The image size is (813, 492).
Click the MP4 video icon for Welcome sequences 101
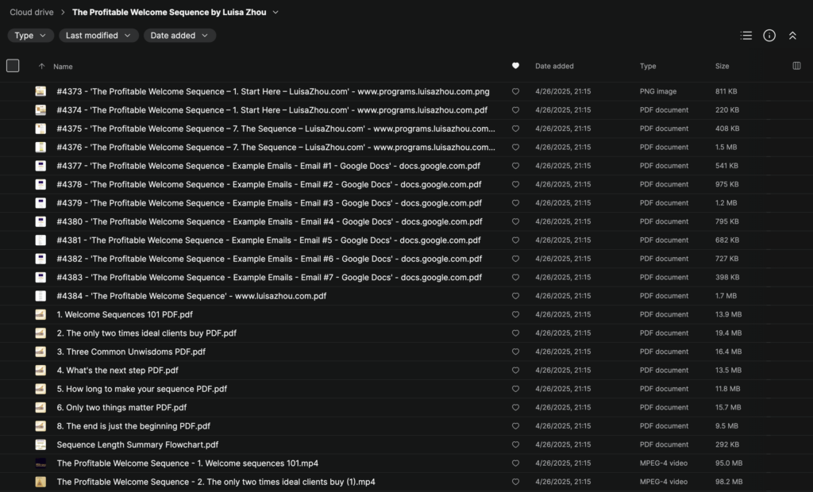40,463
